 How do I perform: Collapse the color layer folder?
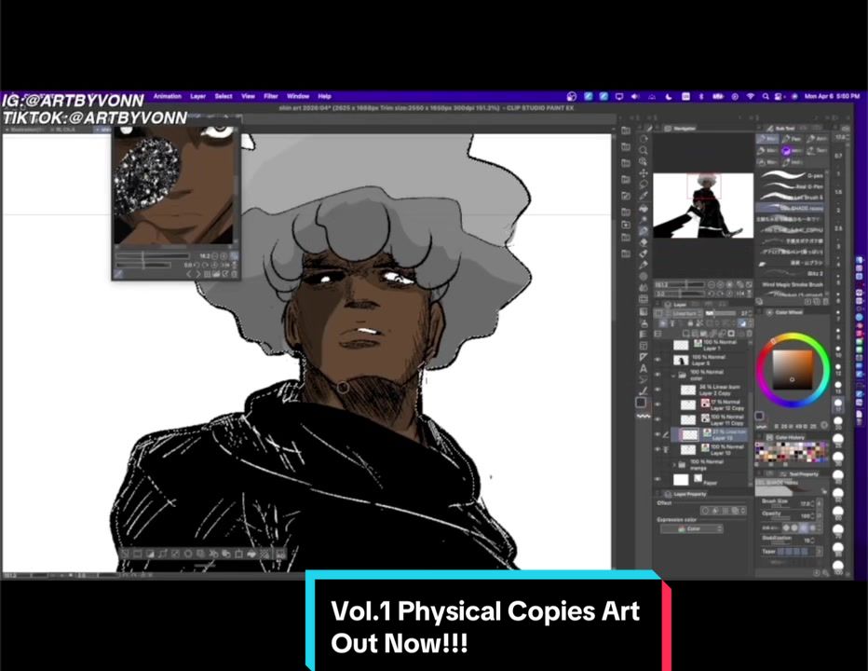[x=674, y=376]
